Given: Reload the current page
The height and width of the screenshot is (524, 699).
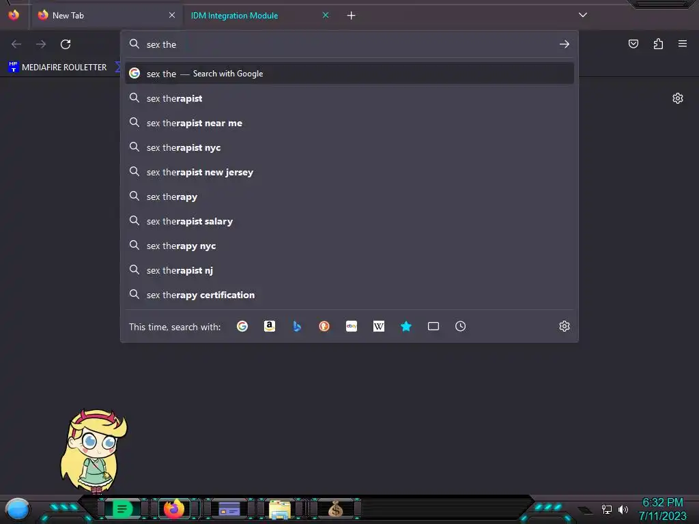Looking at the screenshot, I should tap(66, 44).
